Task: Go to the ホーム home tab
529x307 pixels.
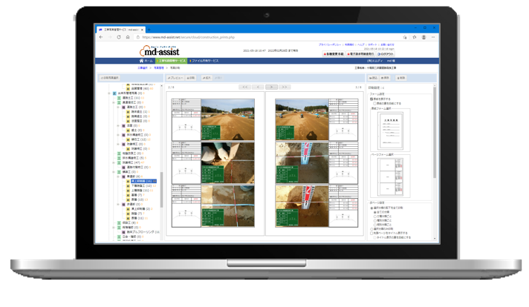Action: coord(146,60)
